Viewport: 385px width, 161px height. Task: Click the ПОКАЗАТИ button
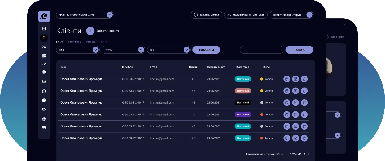coord(206,50)
